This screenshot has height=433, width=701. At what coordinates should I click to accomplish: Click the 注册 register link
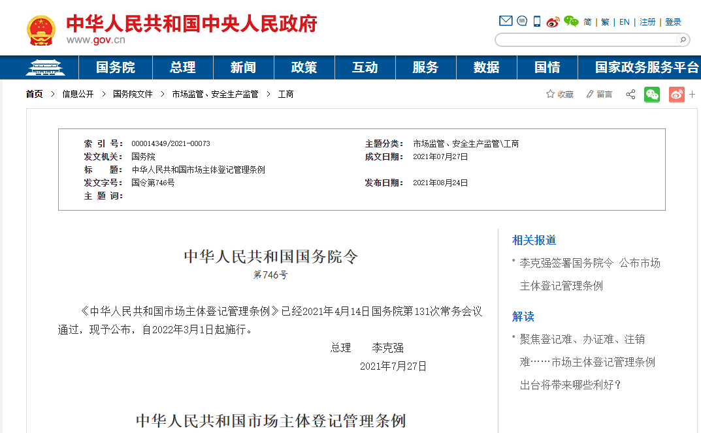coord(647,22)
